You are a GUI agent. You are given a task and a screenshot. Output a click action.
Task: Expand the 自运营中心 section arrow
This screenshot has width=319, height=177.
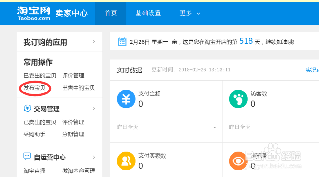click(x=94, y=157)
